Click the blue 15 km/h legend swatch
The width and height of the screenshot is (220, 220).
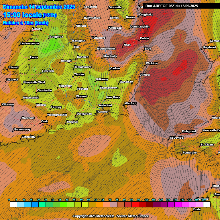pos(35,204)
